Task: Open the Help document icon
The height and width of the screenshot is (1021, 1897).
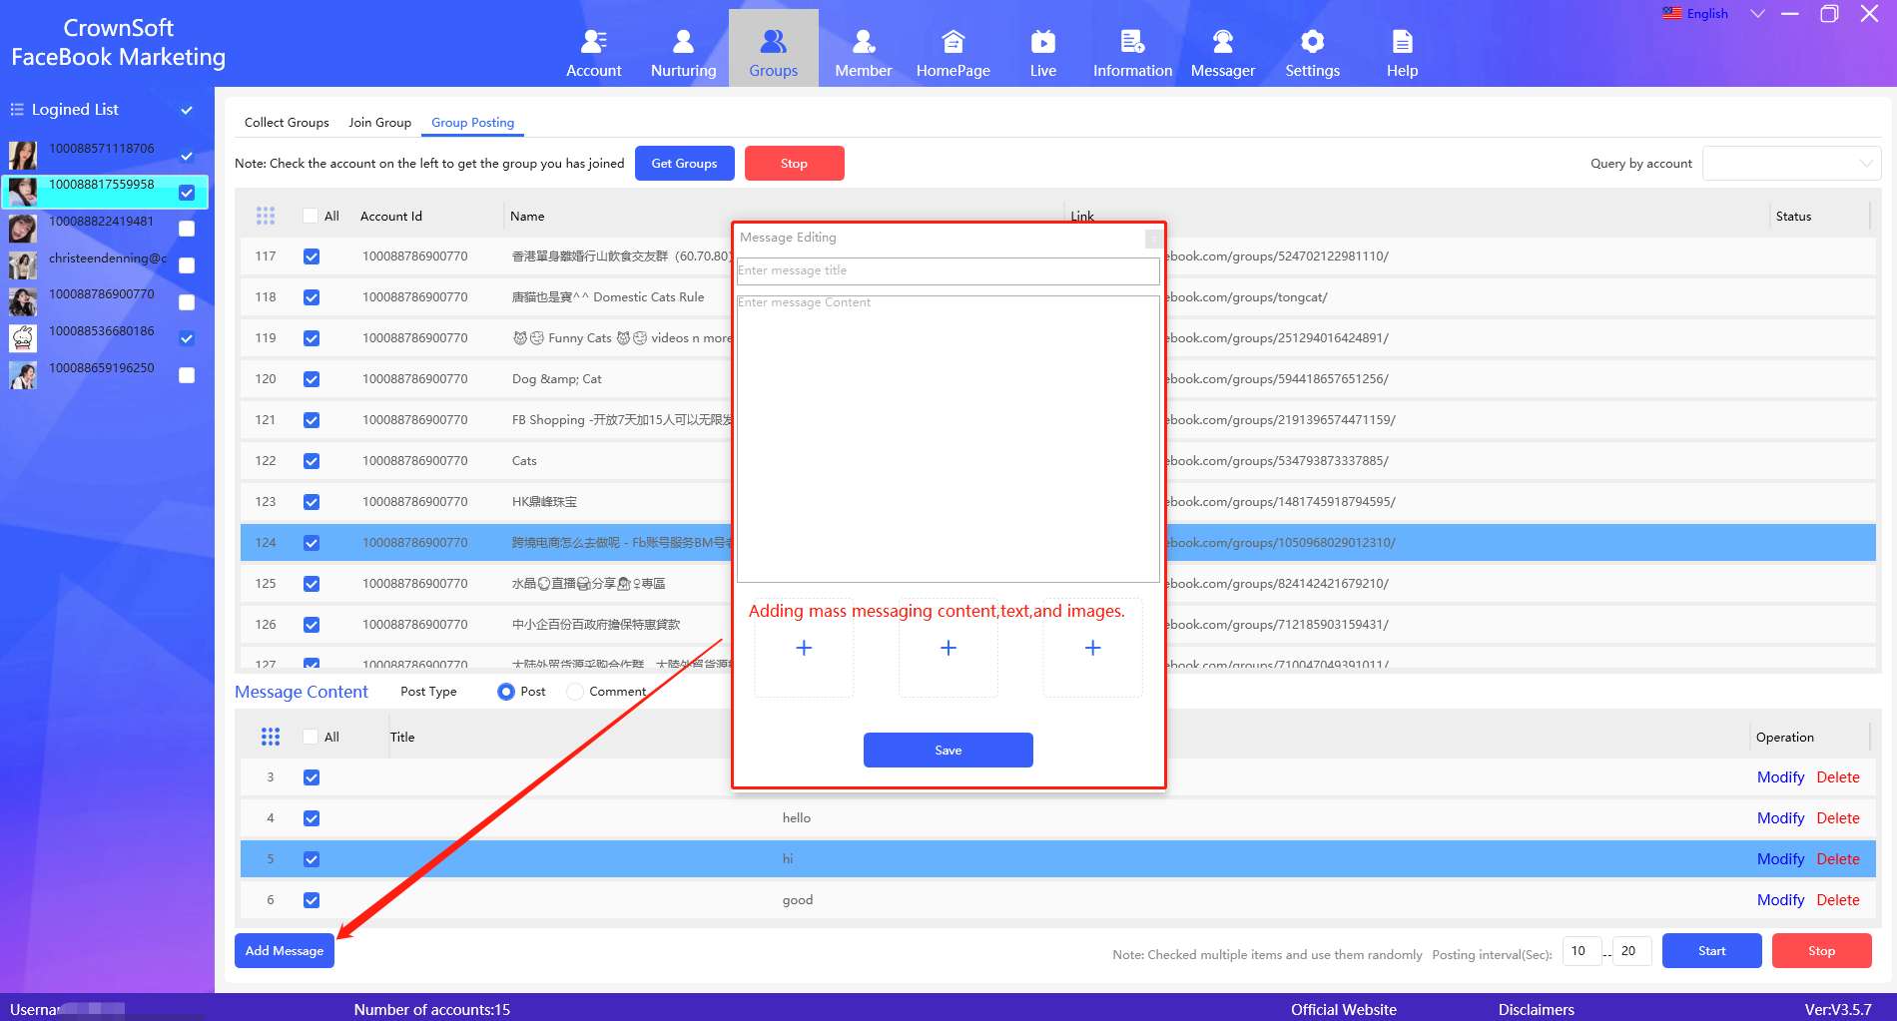Action: click(x=1402, y=42)
